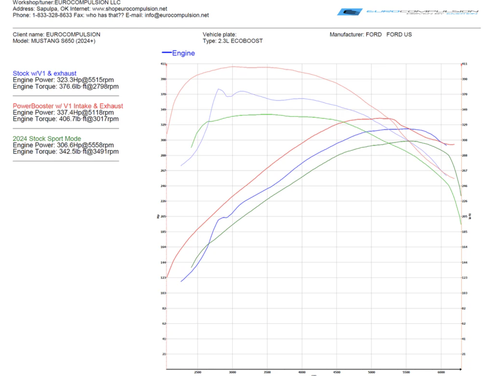493x376 pixels.
Task: Click the Vehicle plate field label
Action: tap(219, 35)
